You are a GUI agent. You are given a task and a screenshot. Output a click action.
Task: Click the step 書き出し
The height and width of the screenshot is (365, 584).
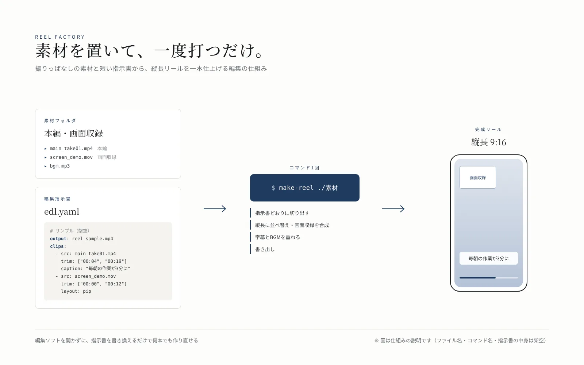click(265, 249)
